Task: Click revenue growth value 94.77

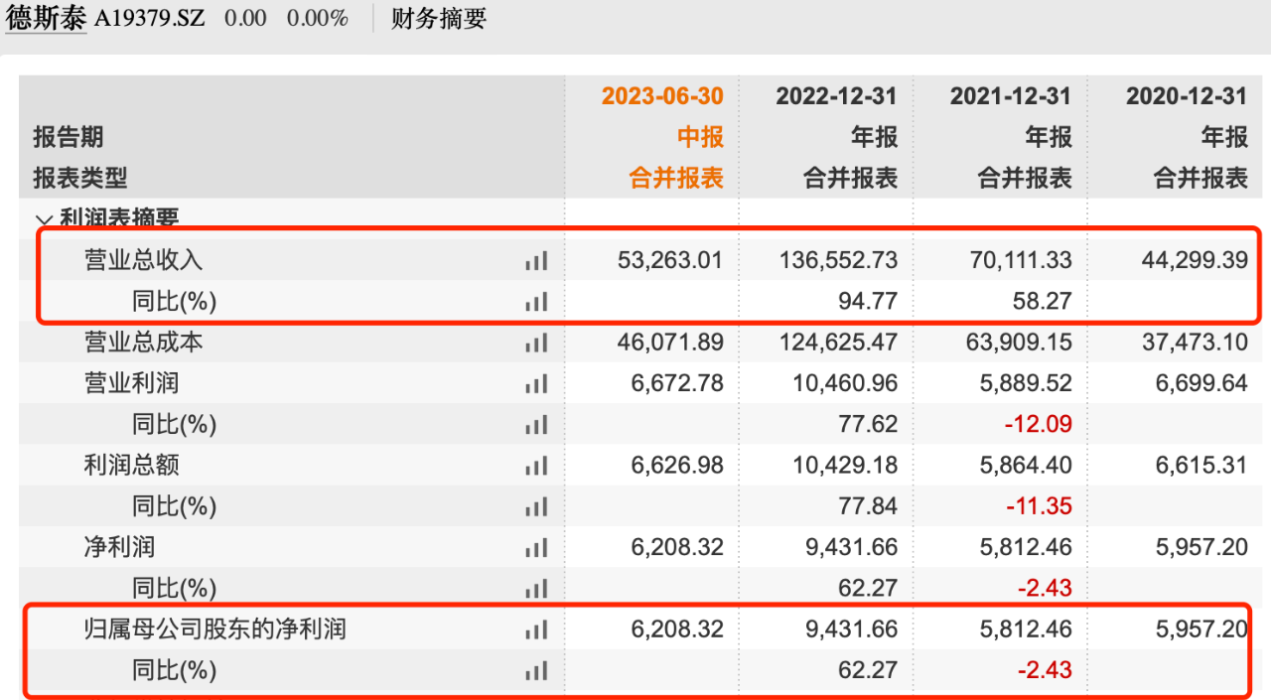Action: [x=868, y=302]
